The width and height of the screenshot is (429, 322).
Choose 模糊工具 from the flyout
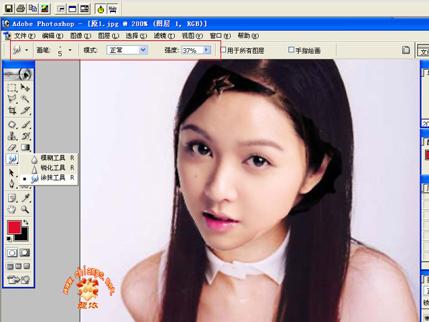[52, 158]
